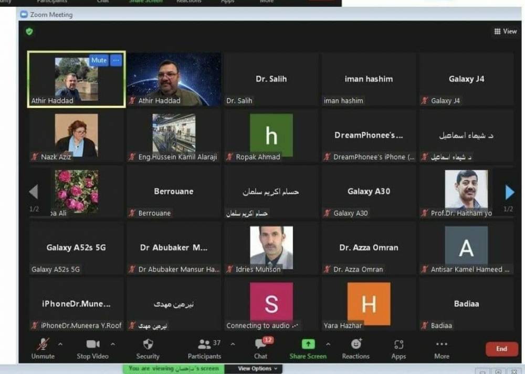Image resolution: width=525 pixels, height=374 pixels.
Task: Open the Security shield icon
Action: (x=148, y=344)
